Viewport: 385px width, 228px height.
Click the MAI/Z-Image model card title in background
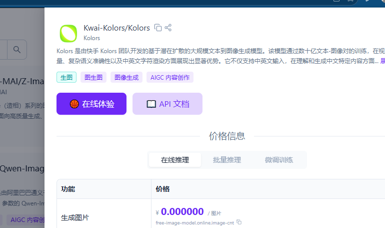pyautogui.click(x=22, y=81)
